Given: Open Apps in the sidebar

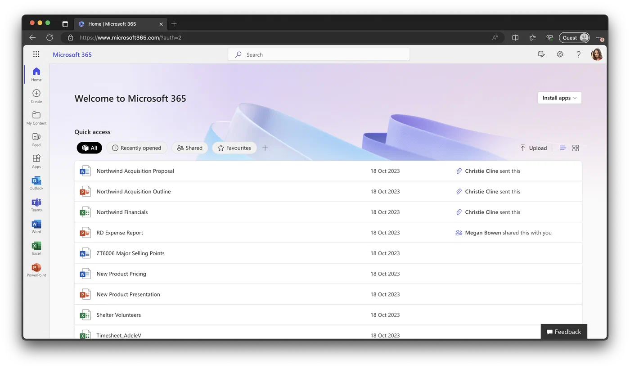Looking at the screenshot, I should click(x=36, y=161).
